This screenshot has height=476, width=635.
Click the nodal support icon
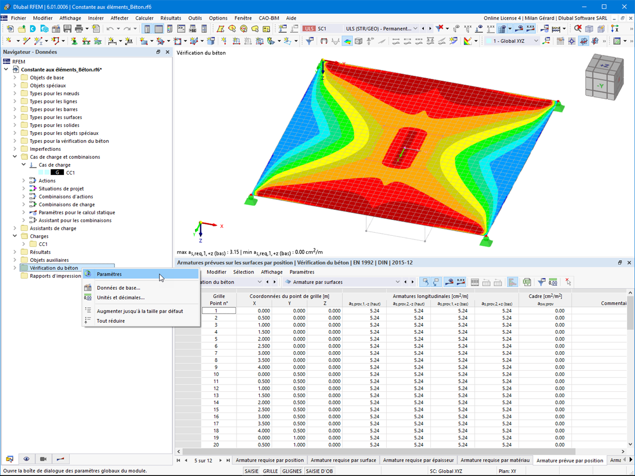tap(74, 41)
